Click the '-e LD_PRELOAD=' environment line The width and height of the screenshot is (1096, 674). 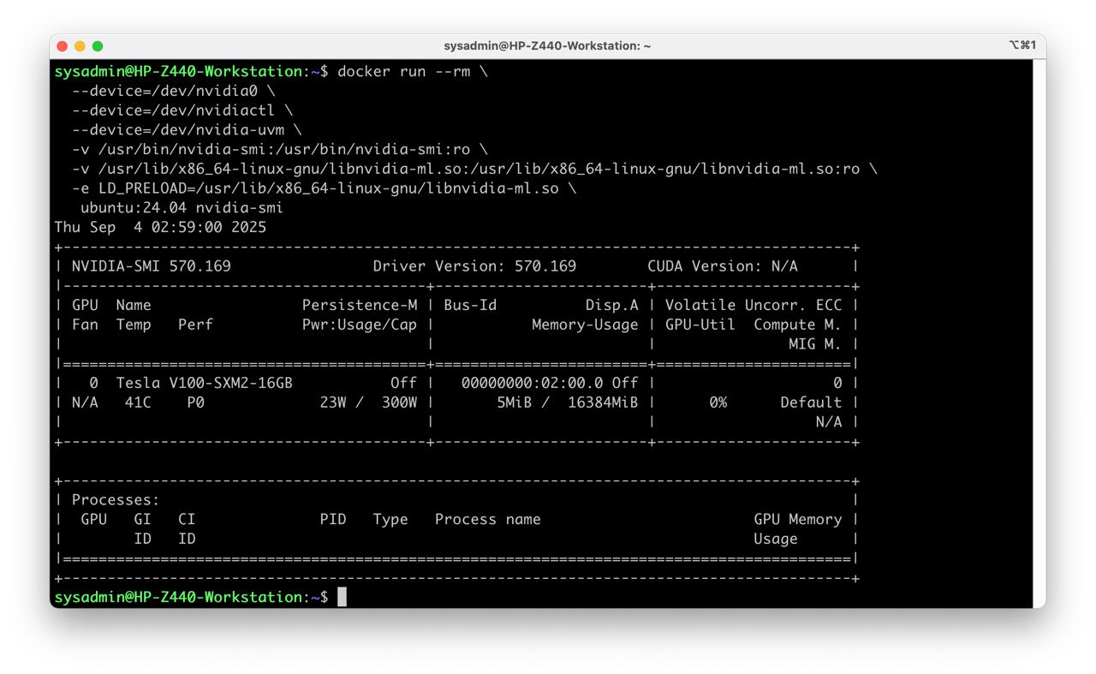pyautogui.click(x=325, y=188)
